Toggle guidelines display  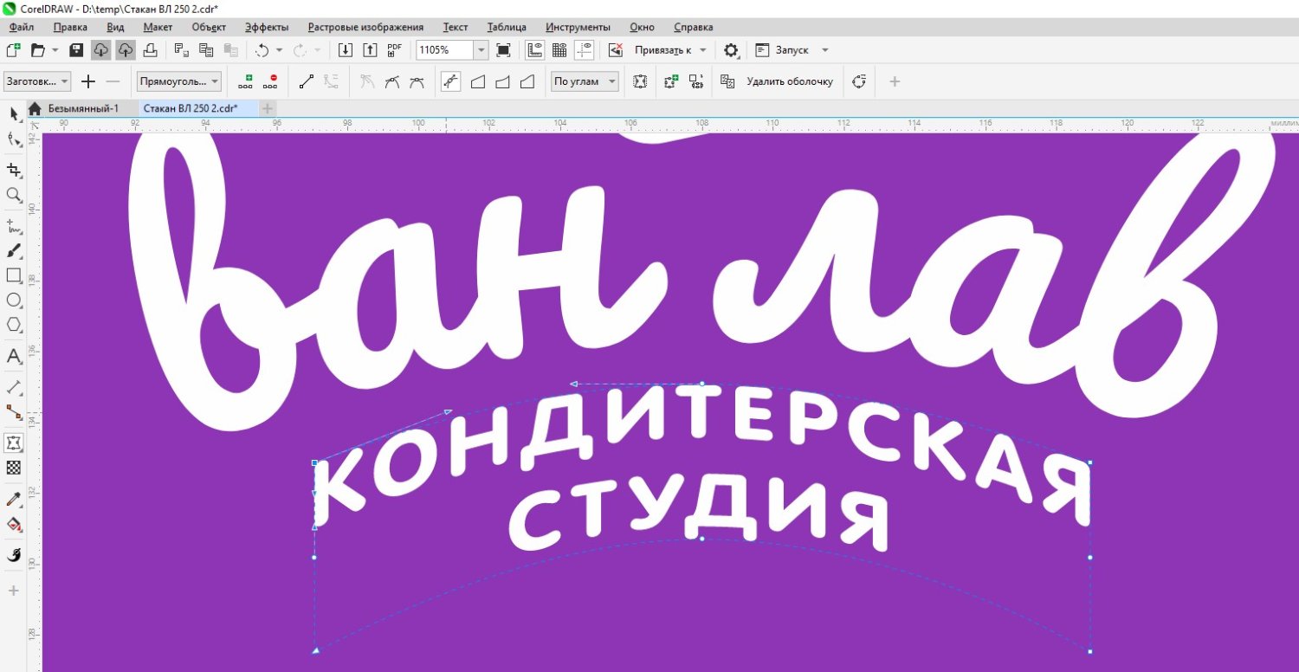tap(584, 50)
